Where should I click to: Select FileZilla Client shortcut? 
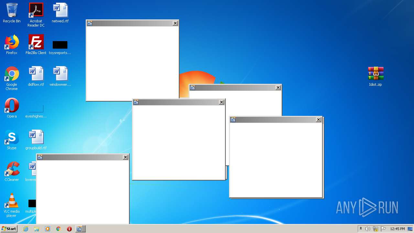pos(36,45)
